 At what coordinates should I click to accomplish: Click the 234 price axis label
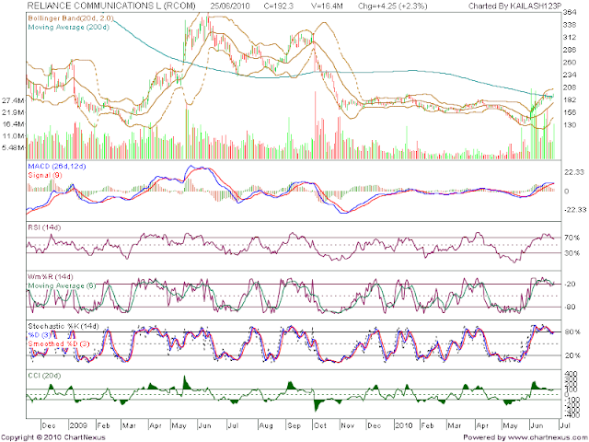[570, 75]
